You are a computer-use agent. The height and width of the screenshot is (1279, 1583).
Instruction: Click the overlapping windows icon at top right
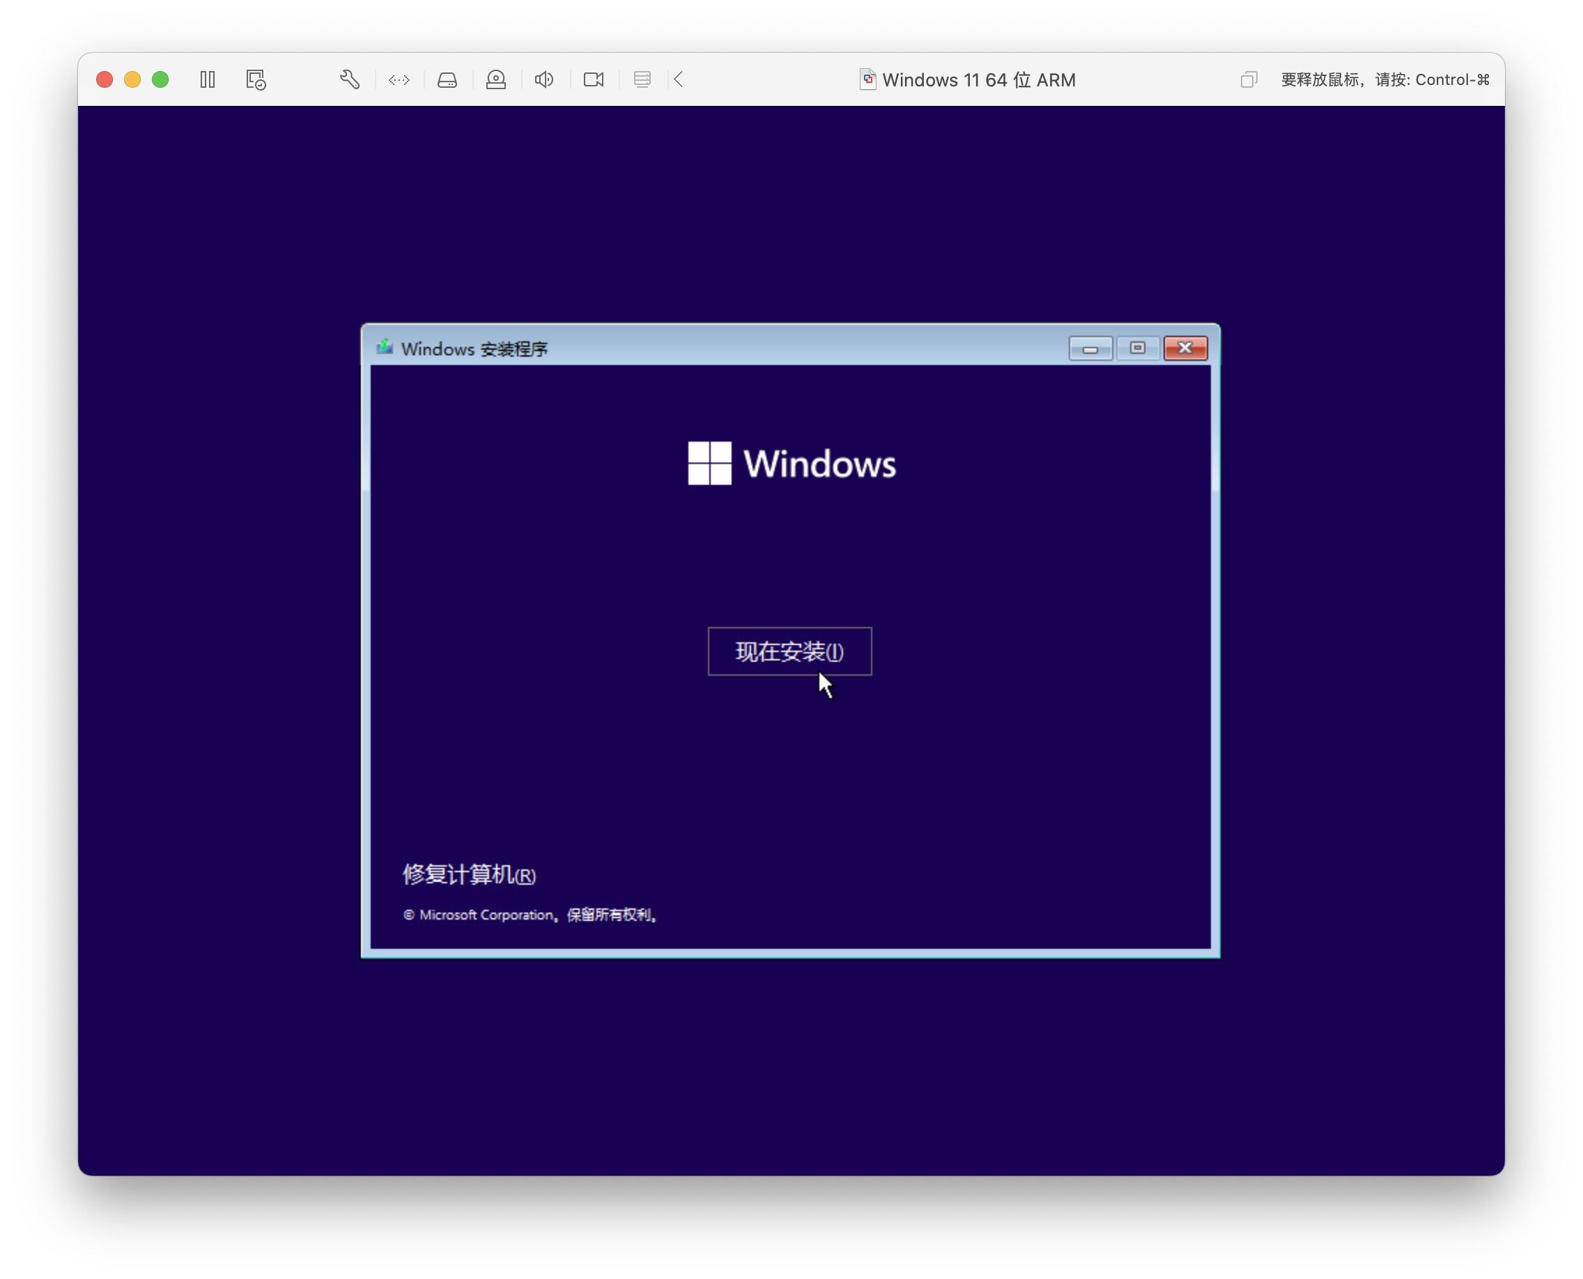tap(1249, 79)
